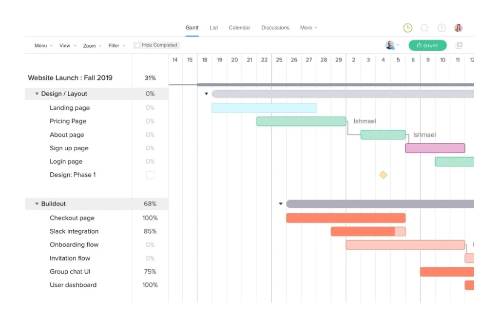Open the Filter dropdown
Image resolution: width=499 pixels, height=322 pixels.
pos(117,46)
